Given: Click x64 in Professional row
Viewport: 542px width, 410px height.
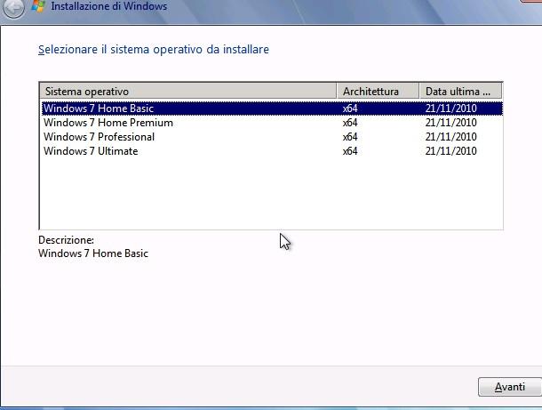Looking at the screenshot, I should [x=350, y=137].
